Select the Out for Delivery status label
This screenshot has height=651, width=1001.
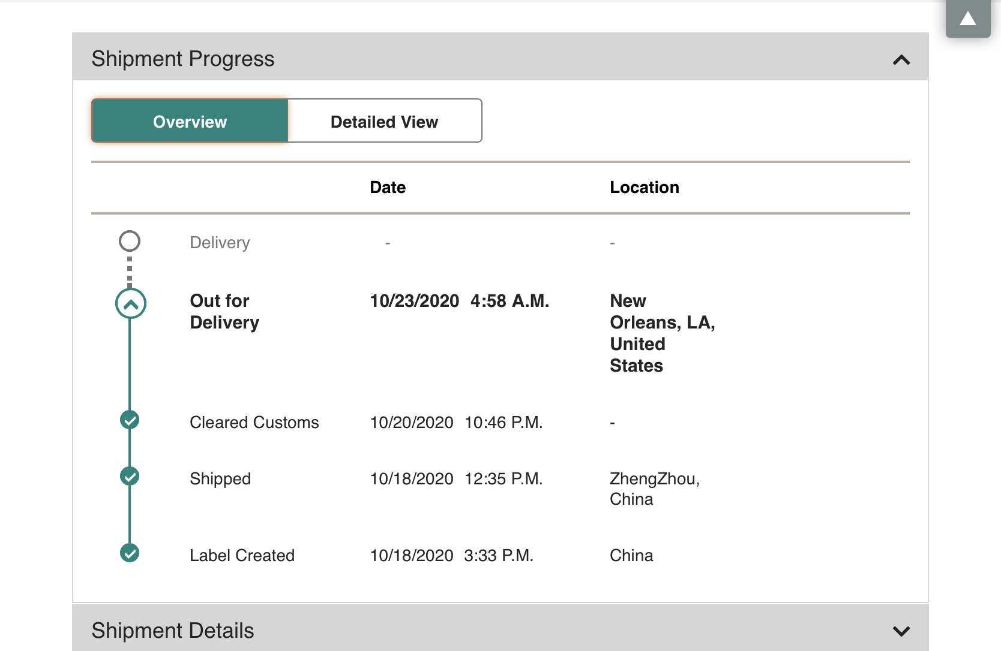[224, 312]
